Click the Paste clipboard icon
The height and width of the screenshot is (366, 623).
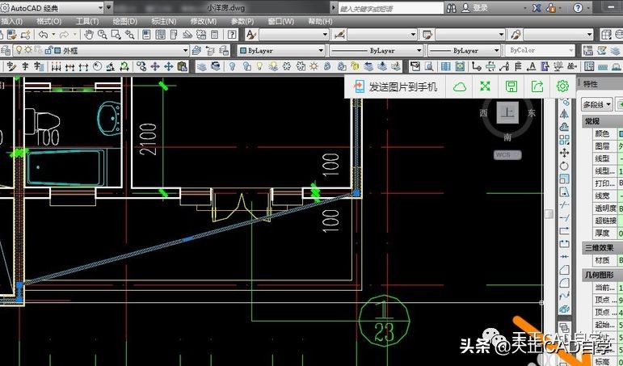[182, 66]
